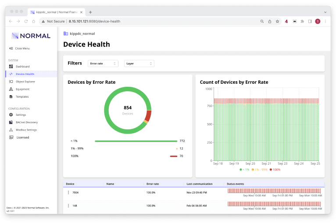
Task: Open Settings under Configuration
Action: point(31,115)
